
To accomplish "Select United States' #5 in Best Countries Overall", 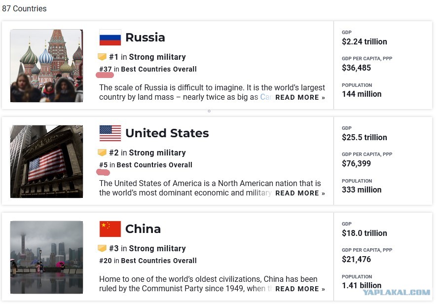I will pyautogui.click(x=146, y=165).
